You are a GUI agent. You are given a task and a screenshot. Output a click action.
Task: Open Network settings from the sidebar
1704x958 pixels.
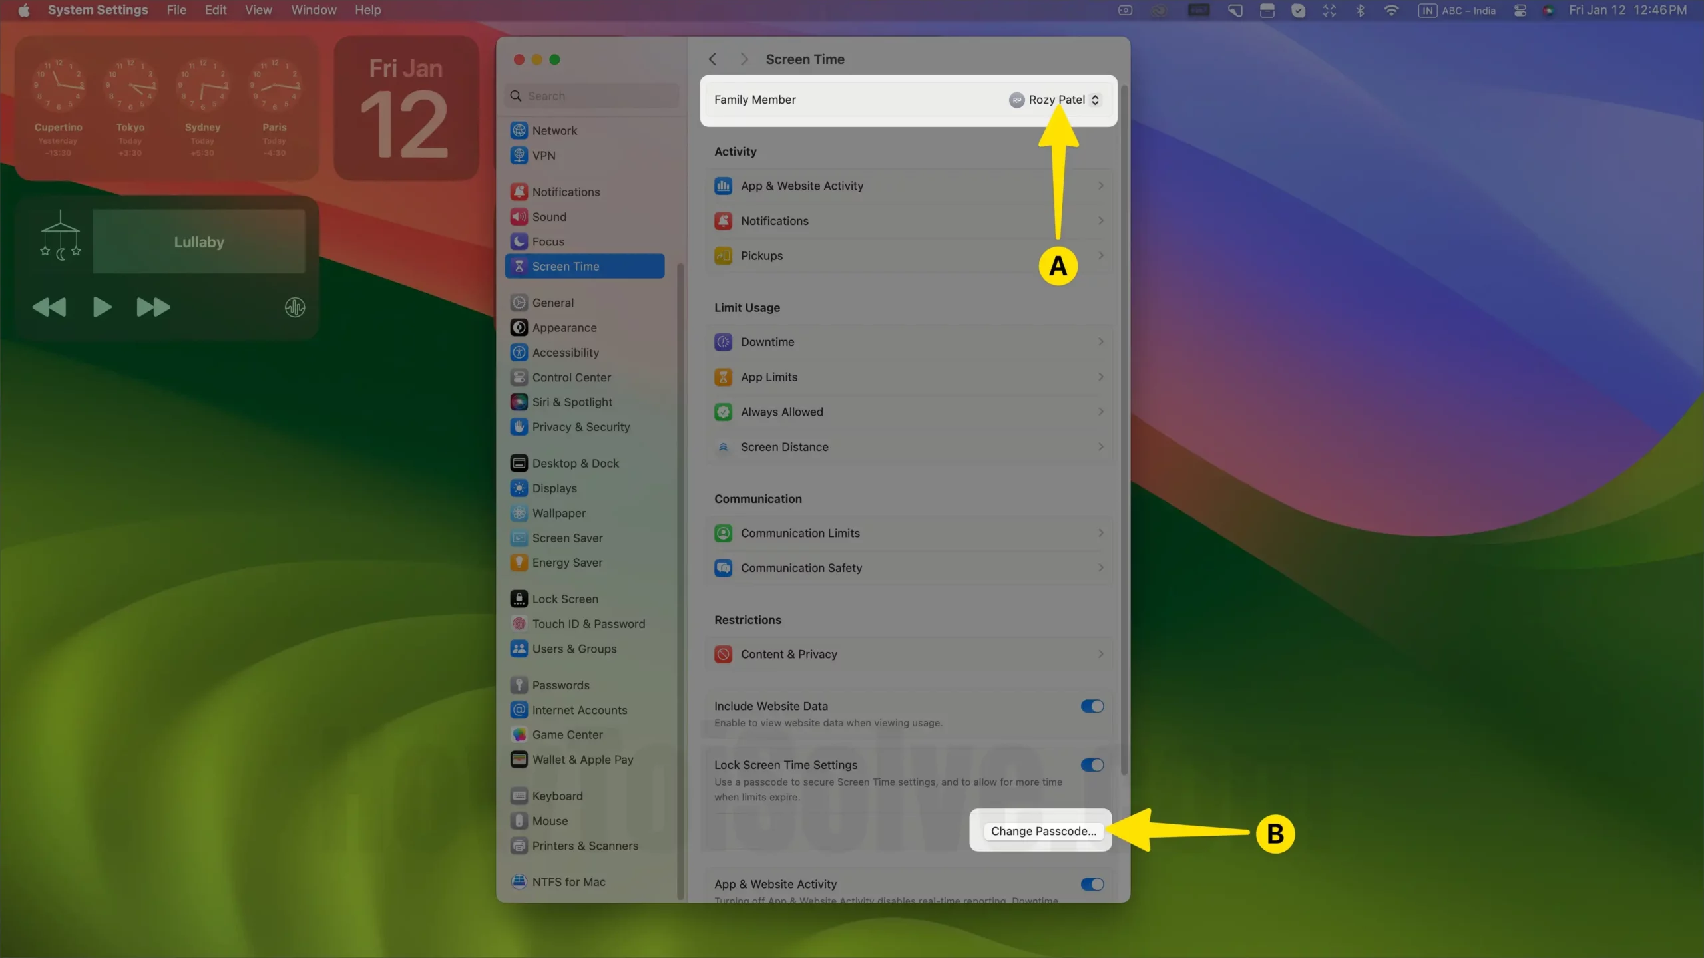553,130
